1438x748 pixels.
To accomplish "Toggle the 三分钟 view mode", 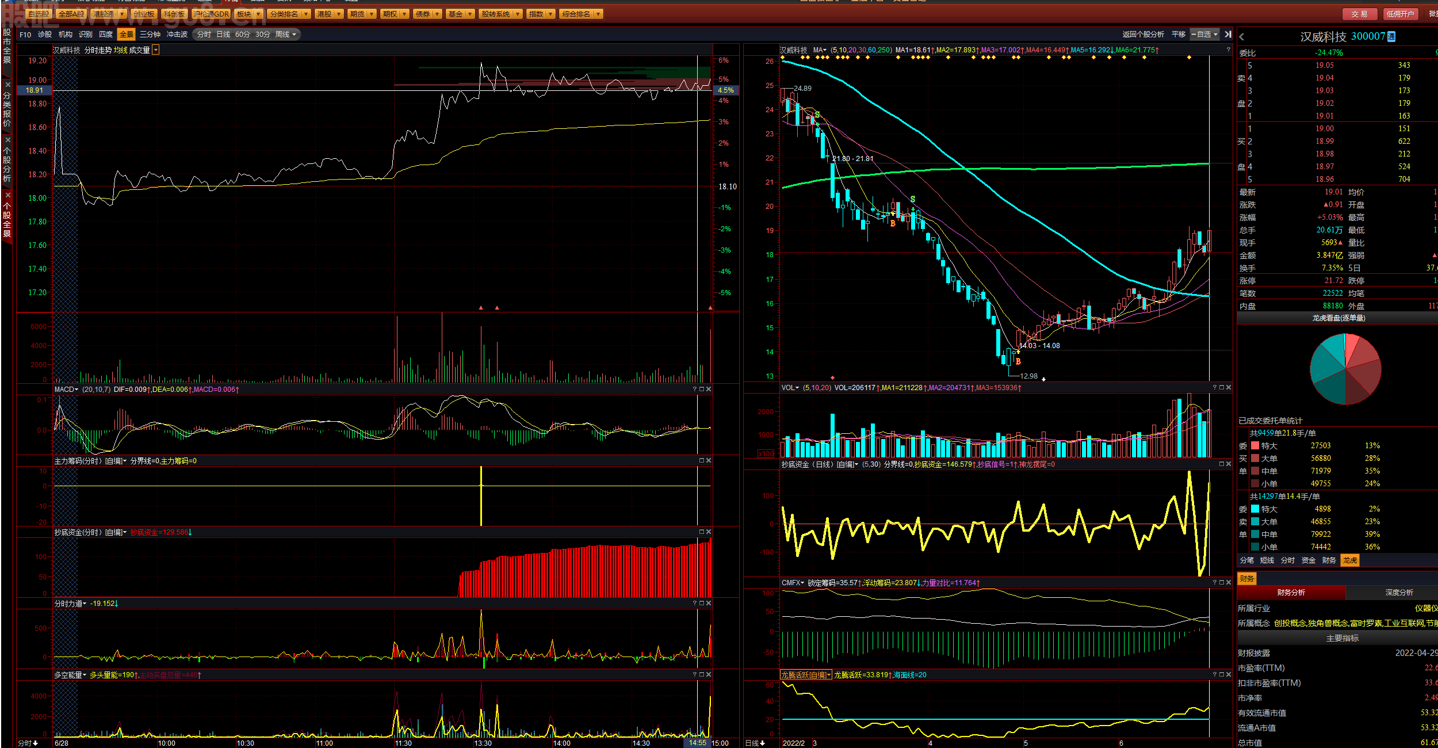I will coord(150,35).
